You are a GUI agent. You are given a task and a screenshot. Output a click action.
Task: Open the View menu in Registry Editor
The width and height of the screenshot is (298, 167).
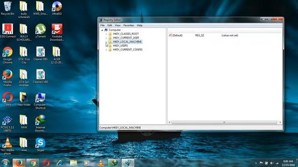(x=118, y=25)
